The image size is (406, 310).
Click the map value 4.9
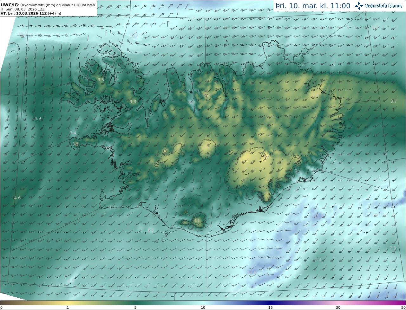[37, 118]
